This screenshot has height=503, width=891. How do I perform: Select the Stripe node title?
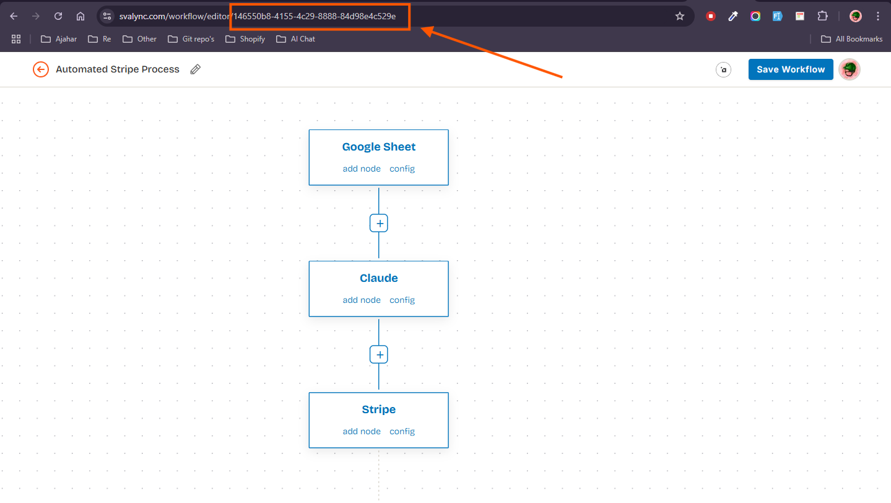click(379, 409)
